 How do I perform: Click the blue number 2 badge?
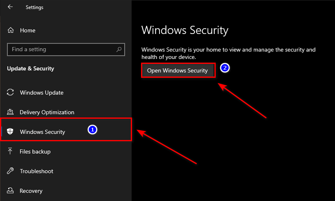tap(224, 68)
